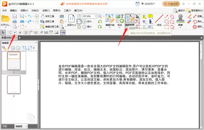This screenshot has width=204, height=130.
Task: Print the document with the printer icon
Action: coord(15,21)
